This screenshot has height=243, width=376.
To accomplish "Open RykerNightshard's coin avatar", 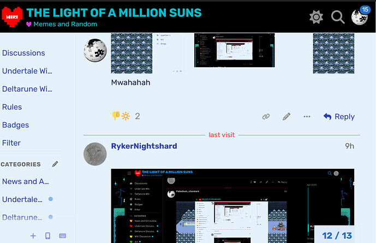I will [95, 154].
